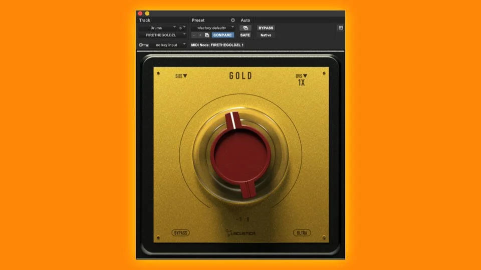Click the Track header label
Screen dimensions: 481x270
point(144,20)
